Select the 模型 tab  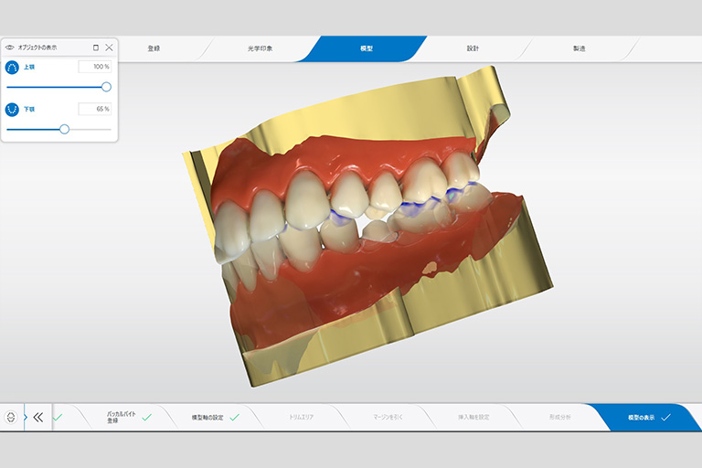click(x=367, y=48)
